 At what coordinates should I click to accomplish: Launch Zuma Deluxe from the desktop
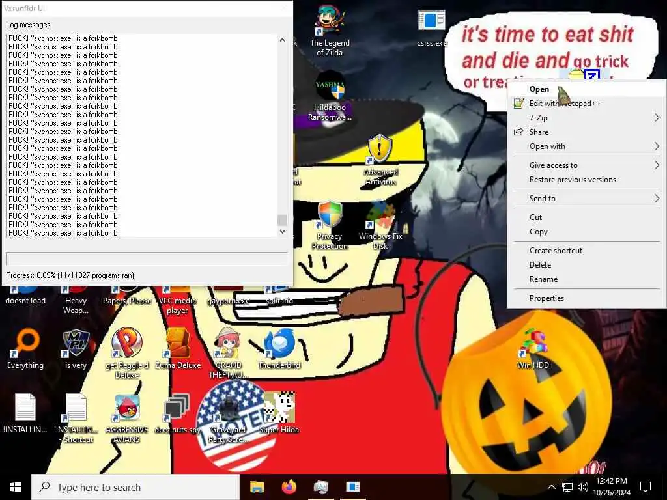pyautogui.click(x=178, y=349)
